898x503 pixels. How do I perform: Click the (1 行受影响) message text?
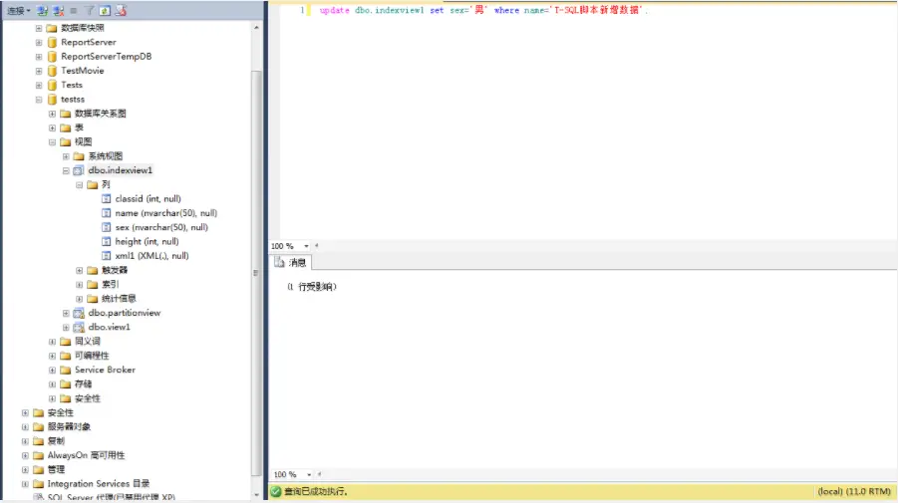pyautogui.click(x=312, y=287)
